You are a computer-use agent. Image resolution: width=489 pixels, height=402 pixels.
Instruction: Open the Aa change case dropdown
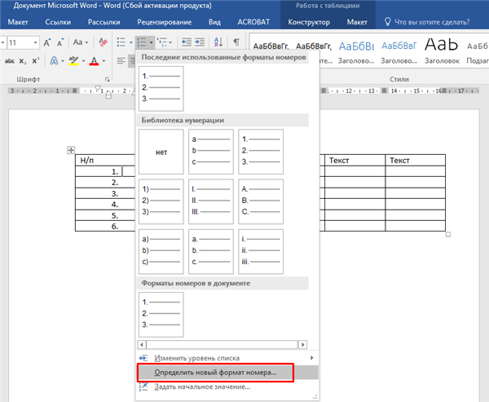[80, 42]
